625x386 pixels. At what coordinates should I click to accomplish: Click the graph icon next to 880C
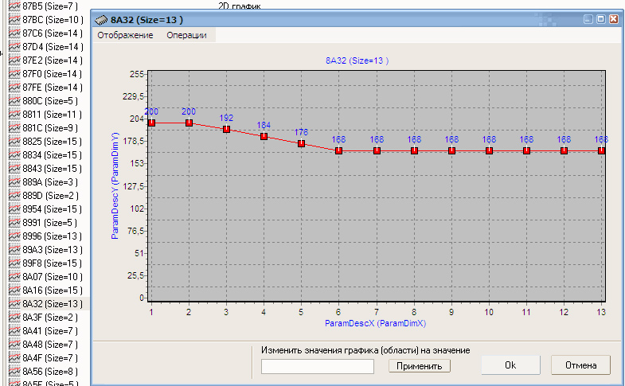click(x=14, y=101)
